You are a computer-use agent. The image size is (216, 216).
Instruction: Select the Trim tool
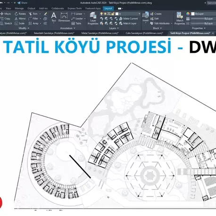[33, 14]
